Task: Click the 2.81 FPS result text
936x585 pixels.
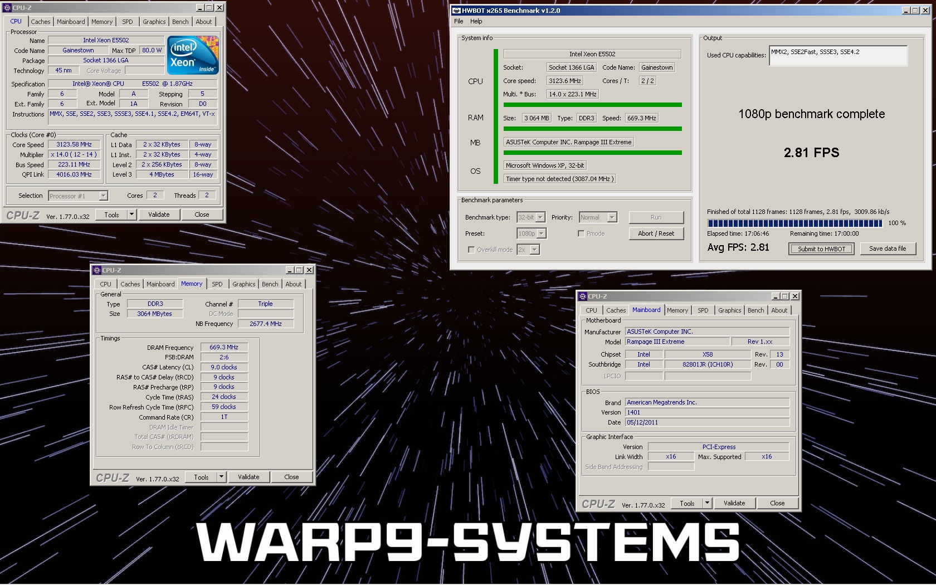Action: 811,153
